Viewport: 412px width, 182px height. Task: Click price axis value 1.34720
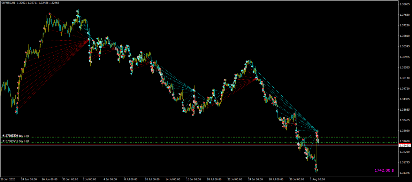405,89
